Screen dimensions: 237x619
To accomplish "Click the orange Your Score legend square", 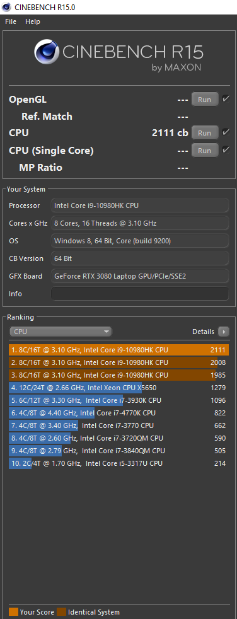I will pos(13,612).
